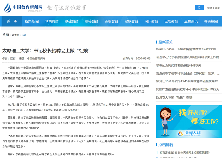
Task: Click the 书香校园 navigation item
Action: point(211,21)
